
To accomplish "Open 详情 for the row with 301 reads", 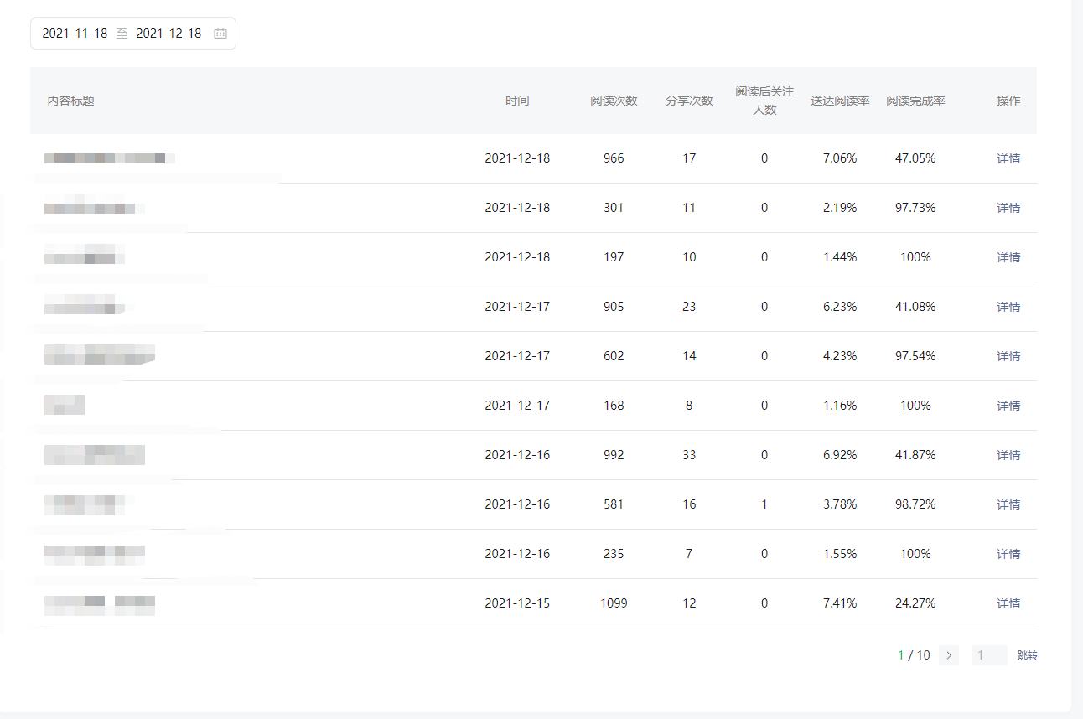I will click(1008, 208).
